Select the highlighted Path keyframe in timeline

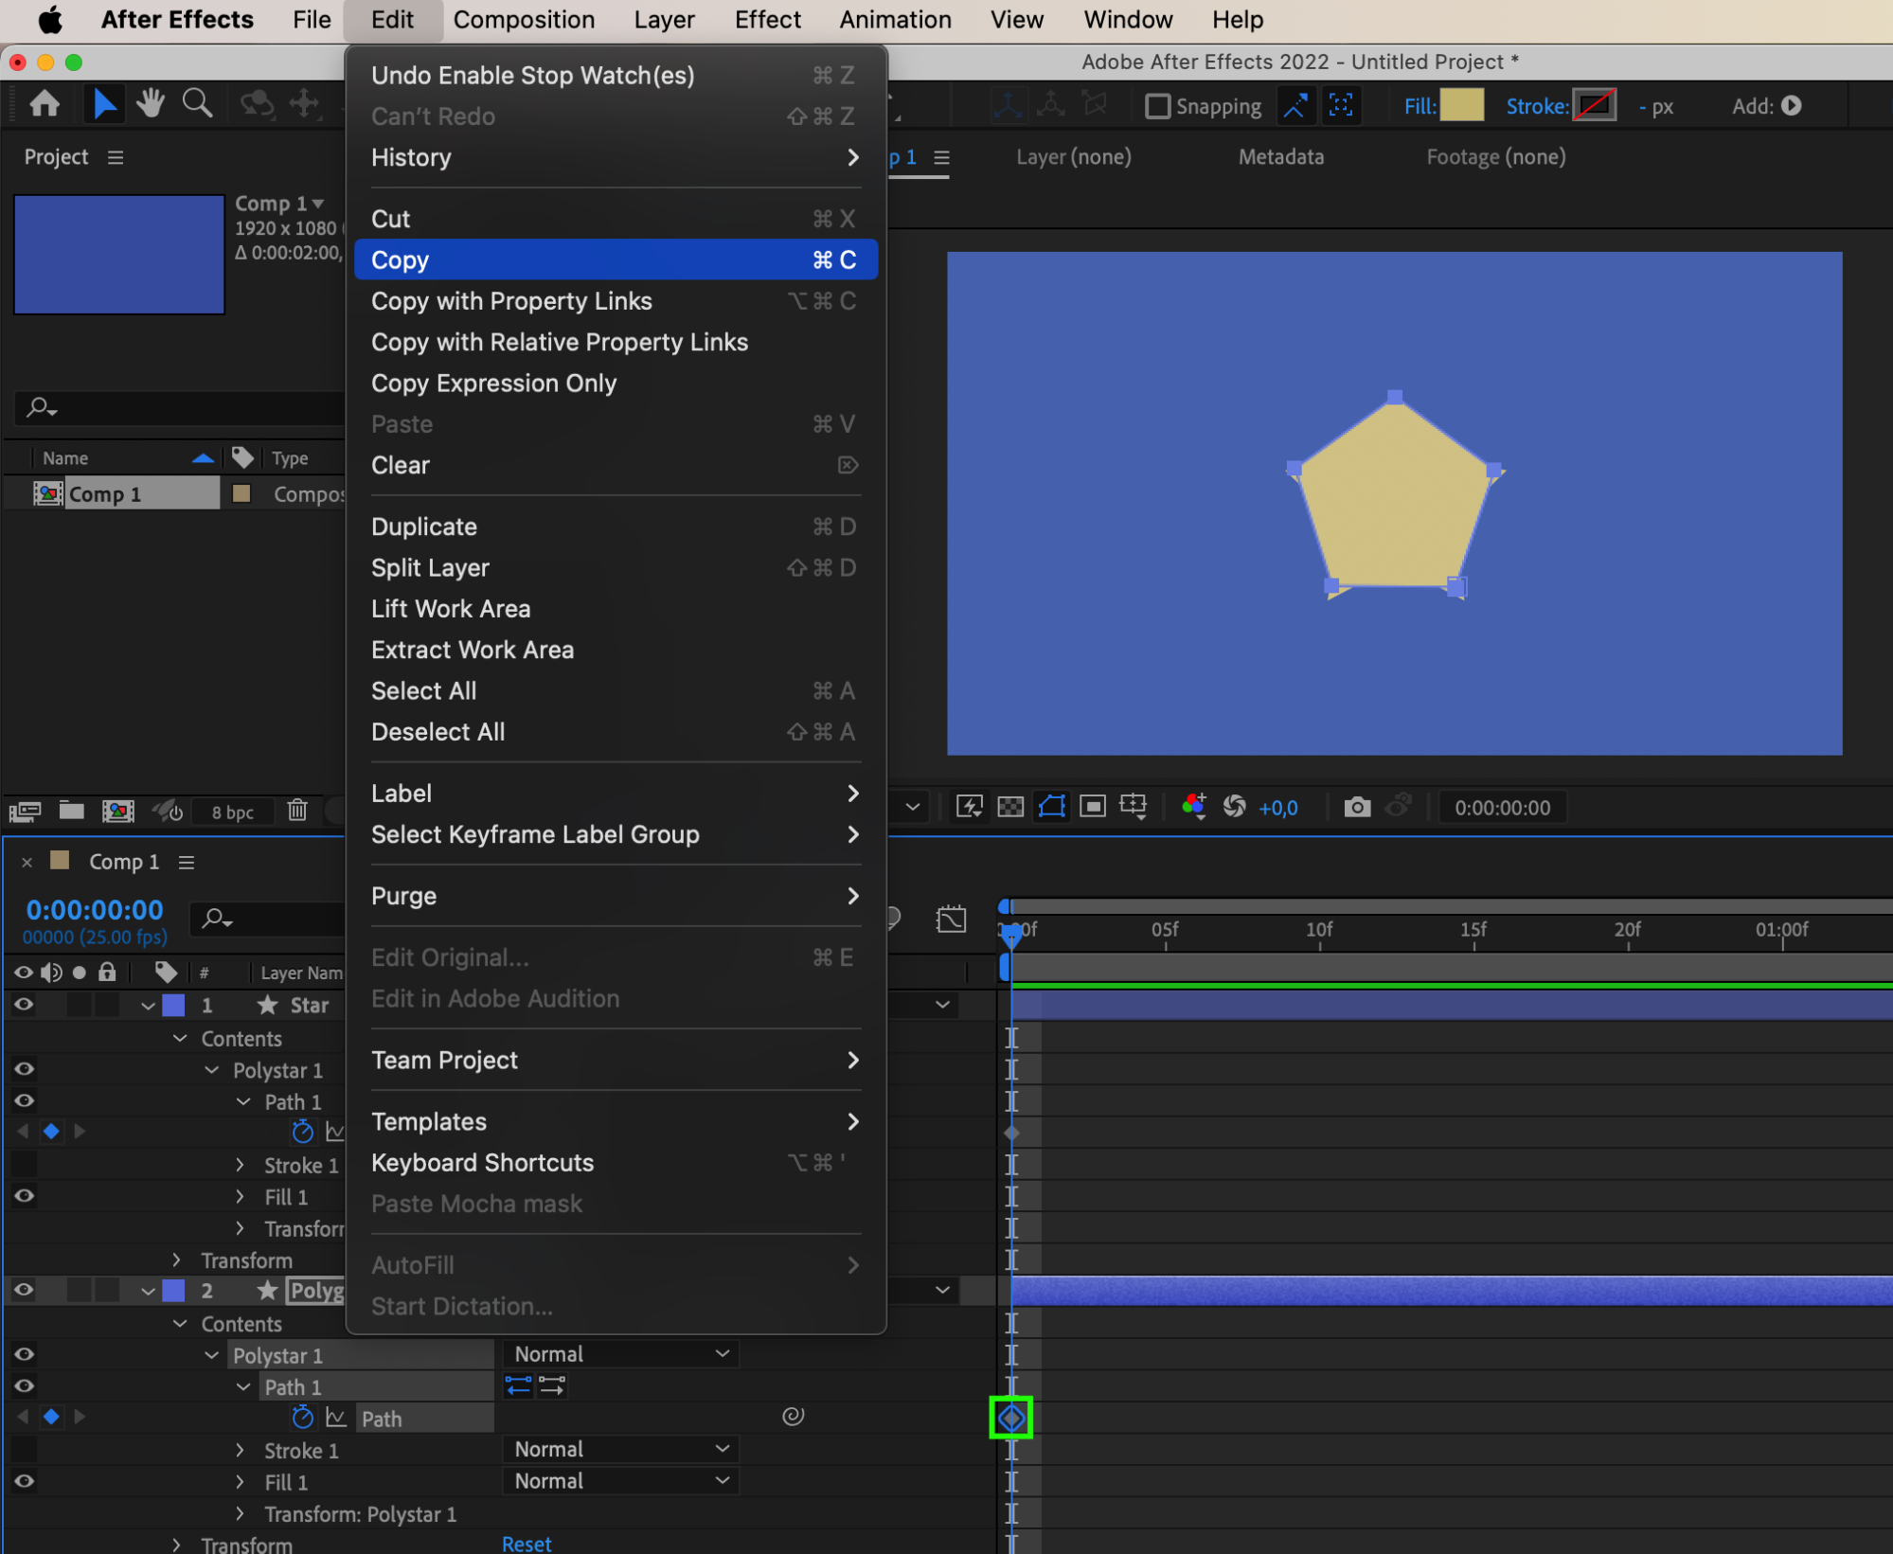coord(1010,1418)
